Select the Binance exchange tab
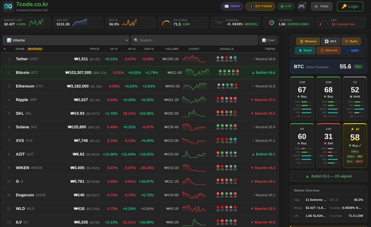This screenshot has height=227, width=371. coord(308,41)
